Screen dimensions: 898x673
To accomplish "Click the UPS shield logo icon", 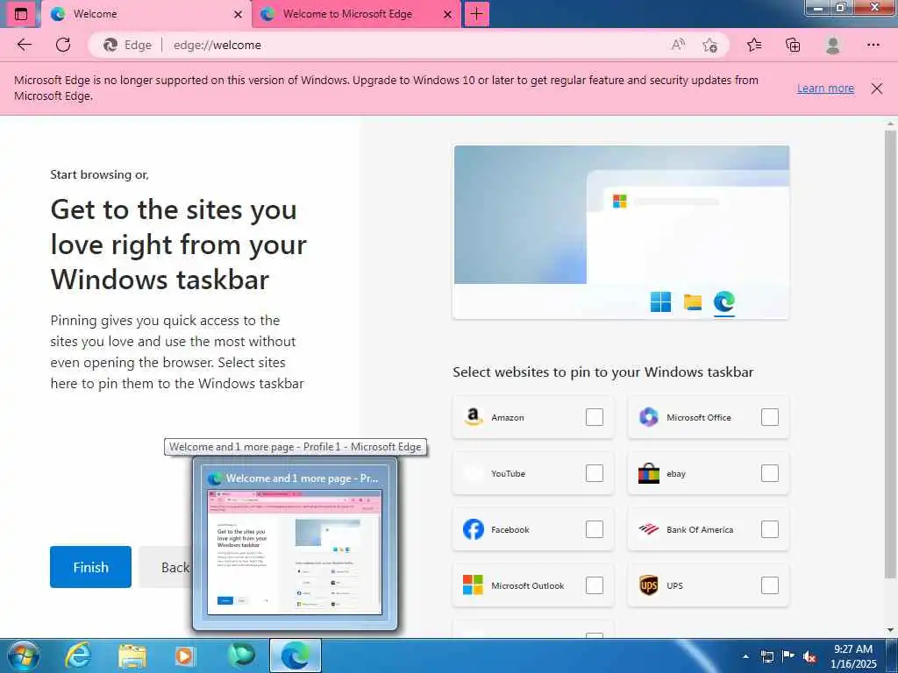I will coord(648,585).
